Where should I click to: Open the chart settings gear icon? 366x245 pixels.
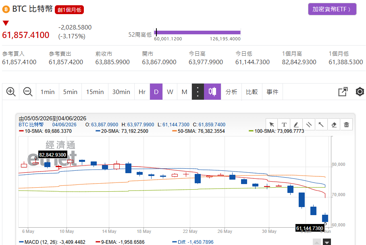360,92
